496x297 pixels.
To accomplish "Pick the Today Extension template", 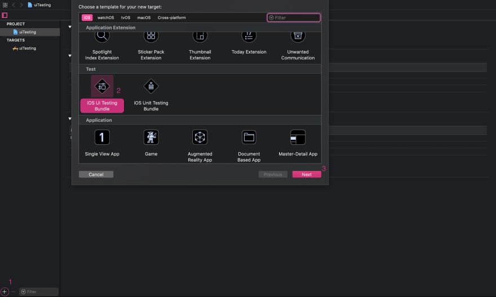I will coord(249,43).
